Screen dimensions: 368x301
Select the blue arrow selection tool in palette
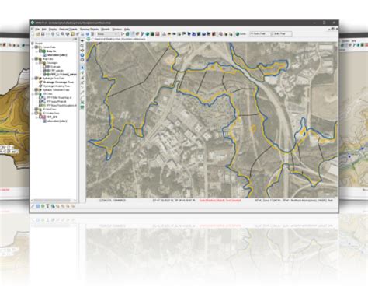[x=82, y=67]
